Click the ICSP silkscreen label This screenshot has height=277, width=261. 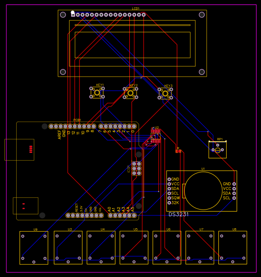[129, 169]
